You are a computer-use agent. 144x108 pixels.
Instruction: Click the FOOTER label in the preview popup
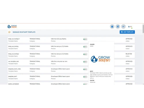(x=92, y=81)
